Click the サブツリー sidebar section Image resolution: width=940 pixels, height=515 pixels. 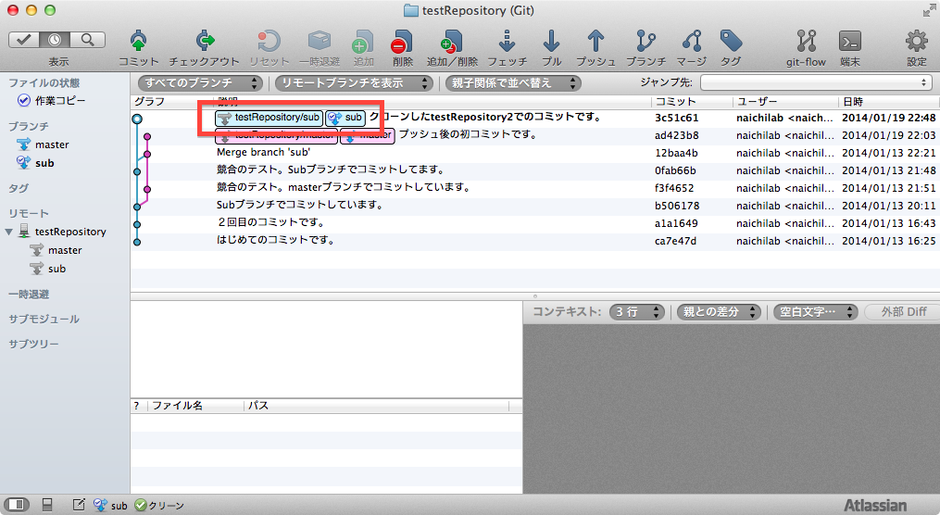point(33,345)
